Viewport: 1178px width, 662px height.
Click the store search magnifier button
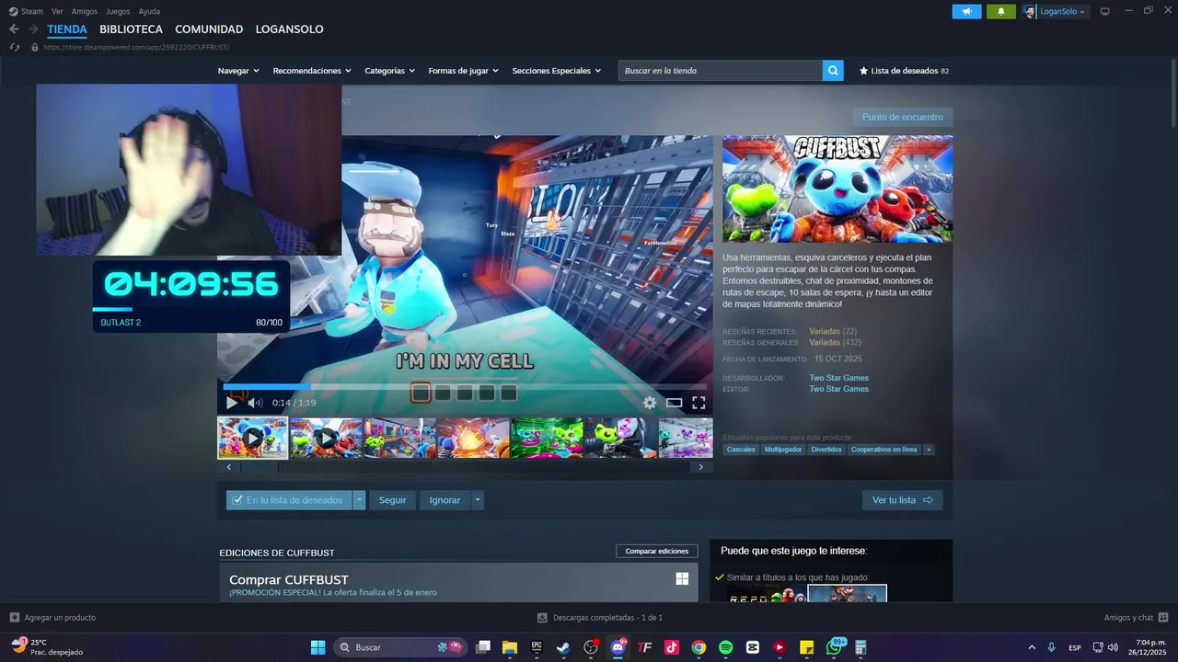pyautogui.click(x=833, y=71)
